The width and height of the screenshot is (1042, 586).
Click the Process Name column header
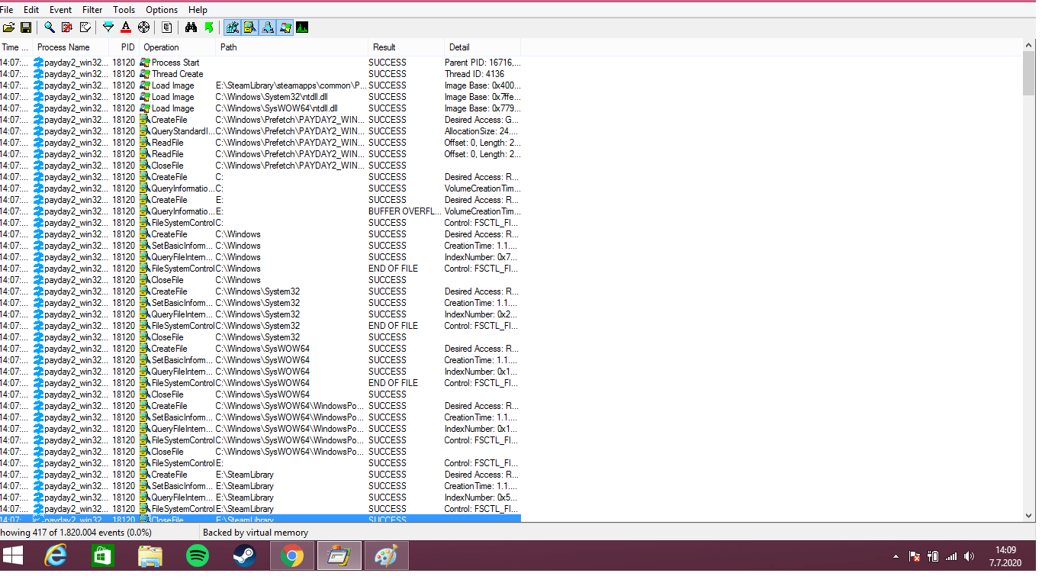pos(70,47)
